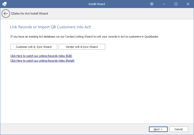This screenshot has height=135, width=194.
Task: Open the Customer Link & Sync Wizard
Action: 34,47
